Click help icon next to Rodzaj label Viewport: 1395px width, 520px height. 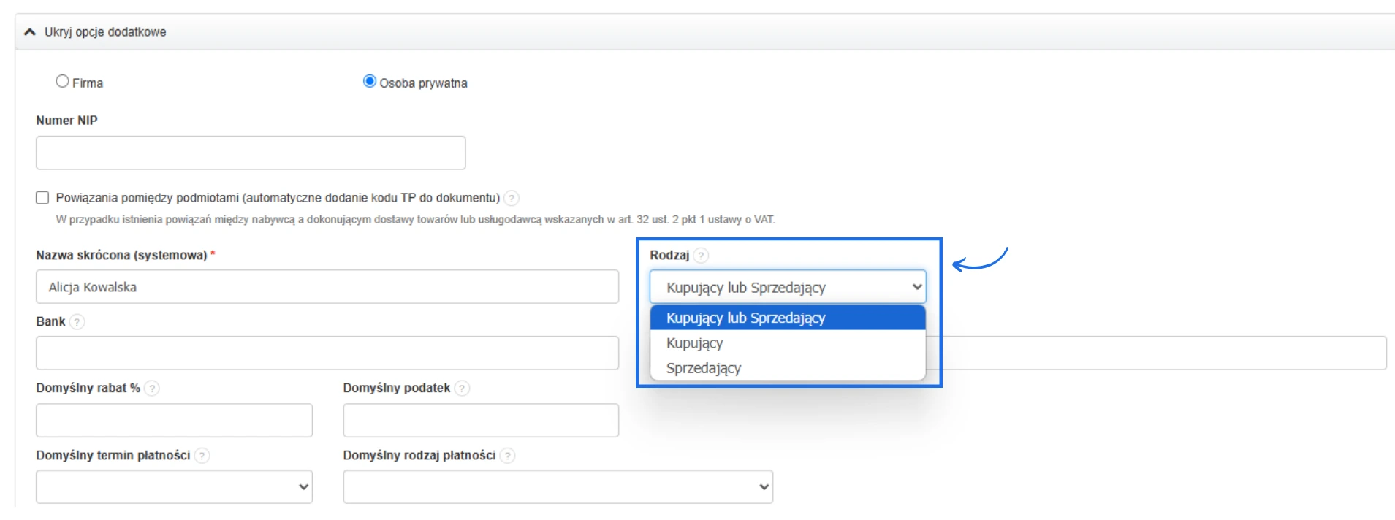tap(701, 256)
